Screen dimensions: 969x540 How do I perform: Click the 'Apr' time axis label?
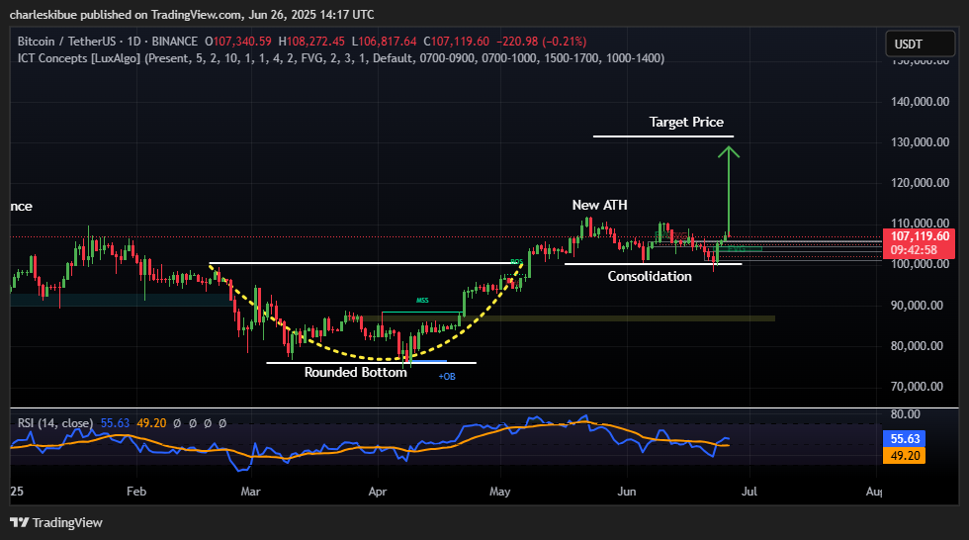[x=377, y=492]
